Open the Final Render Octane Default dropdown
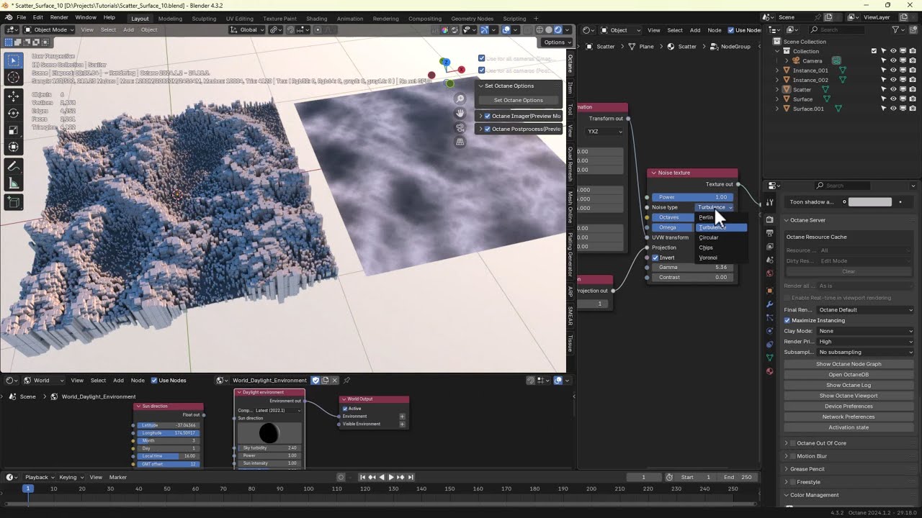 tap(865, 310)
